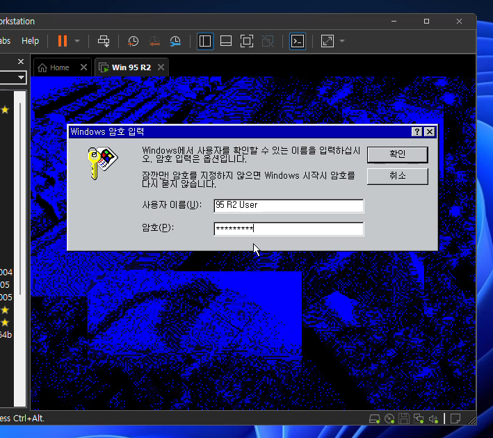
Task: Click the sound card status icon
Action: (x=433, y=419)
